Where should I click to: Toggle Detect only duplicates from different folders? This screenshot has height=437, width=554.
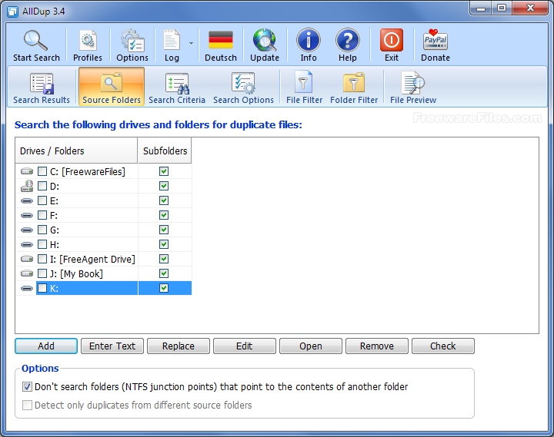(27, 405)
